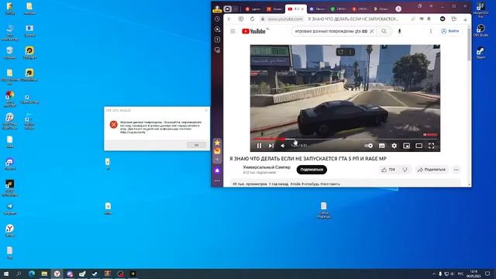Image resolution: width=496 pixels, height=279 pixels.
Task: Toggle theater mode in player
Action: [418, 146]
